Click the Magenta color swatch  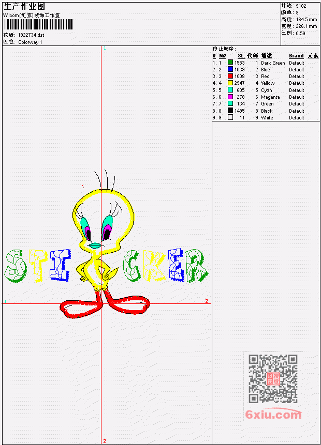(x=230, y=97)
